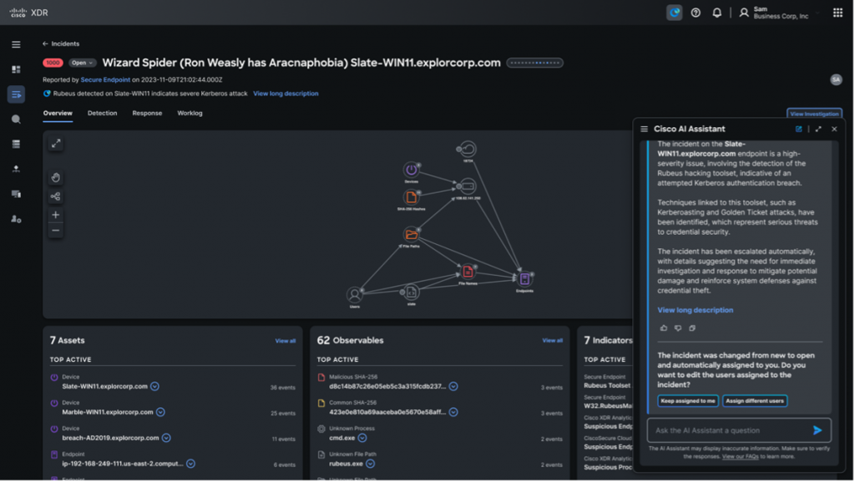Click the thumbs up feedback icon

click(664, 328)
